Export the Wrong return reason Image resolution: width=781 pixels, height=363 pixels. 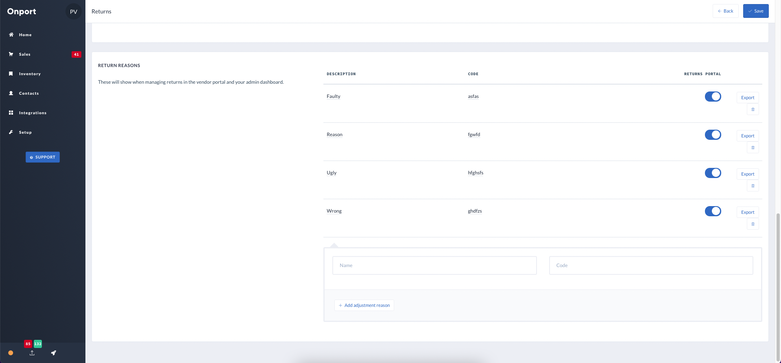[x=748, y=212]
